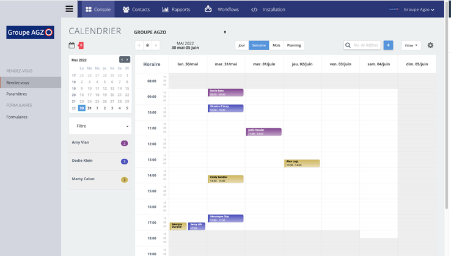Select day 31 in mini calendar
Image resolution: width=451 pixels, height=256 pixels.
pos(89,108)
